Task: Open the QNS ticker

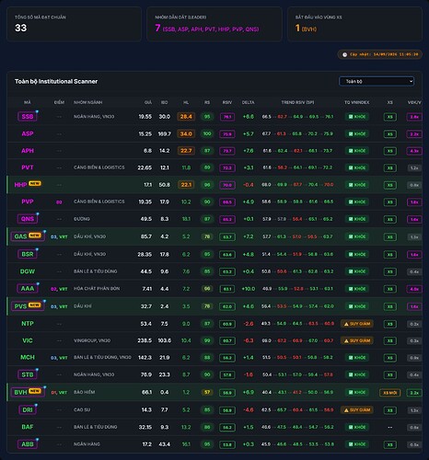Action: 28,219
